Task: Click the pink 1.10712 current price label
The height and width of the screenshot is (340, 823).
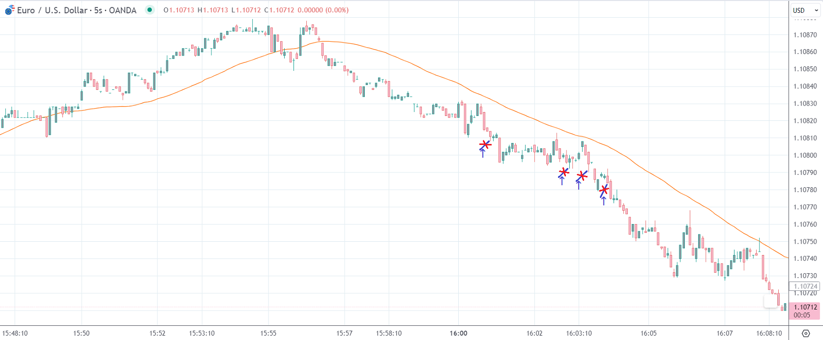Action: (805, 307)
